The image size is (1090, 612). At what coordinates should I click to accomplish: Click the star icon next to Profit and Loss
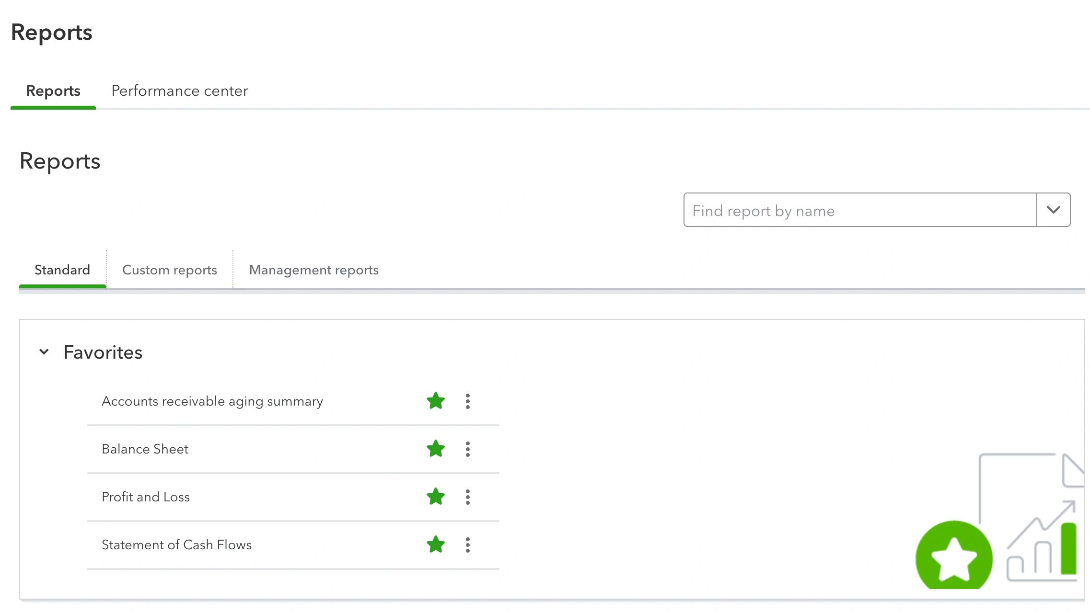(436, 497)
